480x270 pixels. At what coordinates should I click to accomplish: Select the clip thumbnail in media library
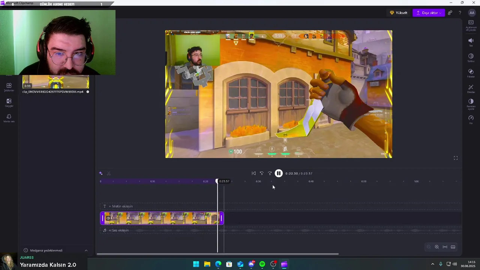coord(55,82)
